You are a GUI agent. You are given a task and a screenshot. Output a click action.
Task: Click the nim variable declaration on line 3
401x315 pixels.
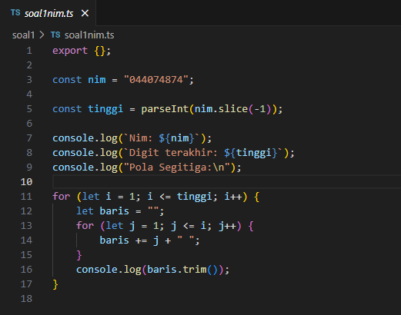pyautogui.click(x=97, y=80)
